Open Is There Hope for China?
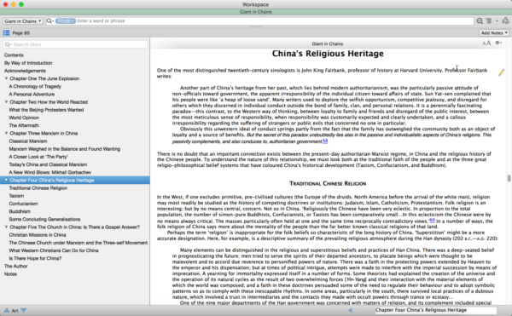 pos(35,258)
